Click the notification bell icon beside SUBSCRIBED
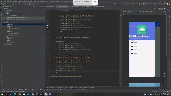 tap(95, 2)
